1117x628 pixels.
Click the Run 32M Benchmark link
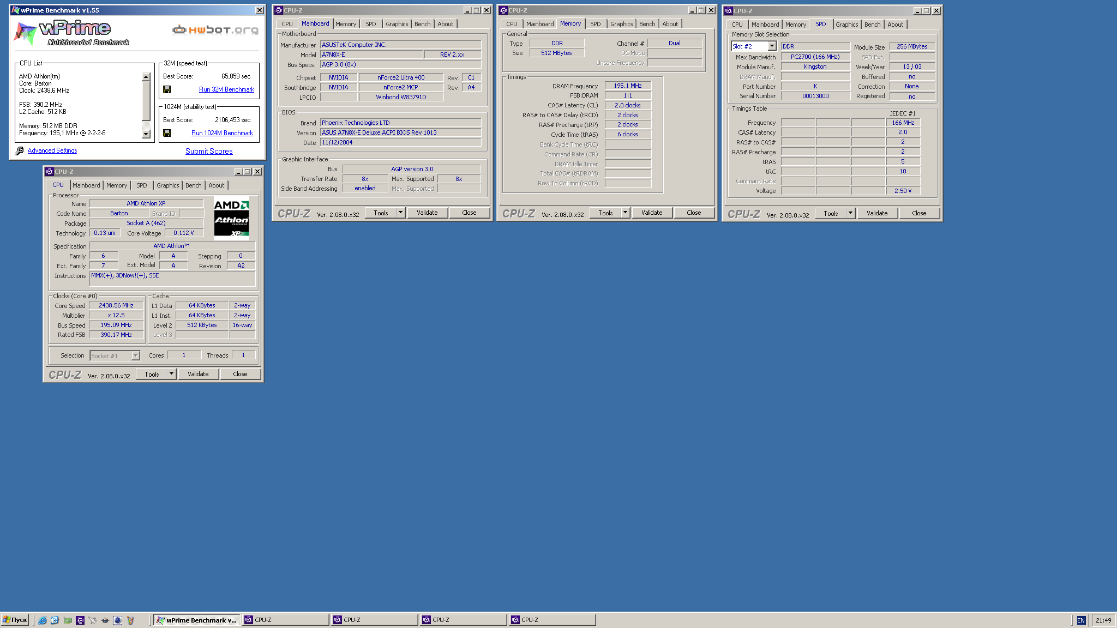tap(226, 89)
